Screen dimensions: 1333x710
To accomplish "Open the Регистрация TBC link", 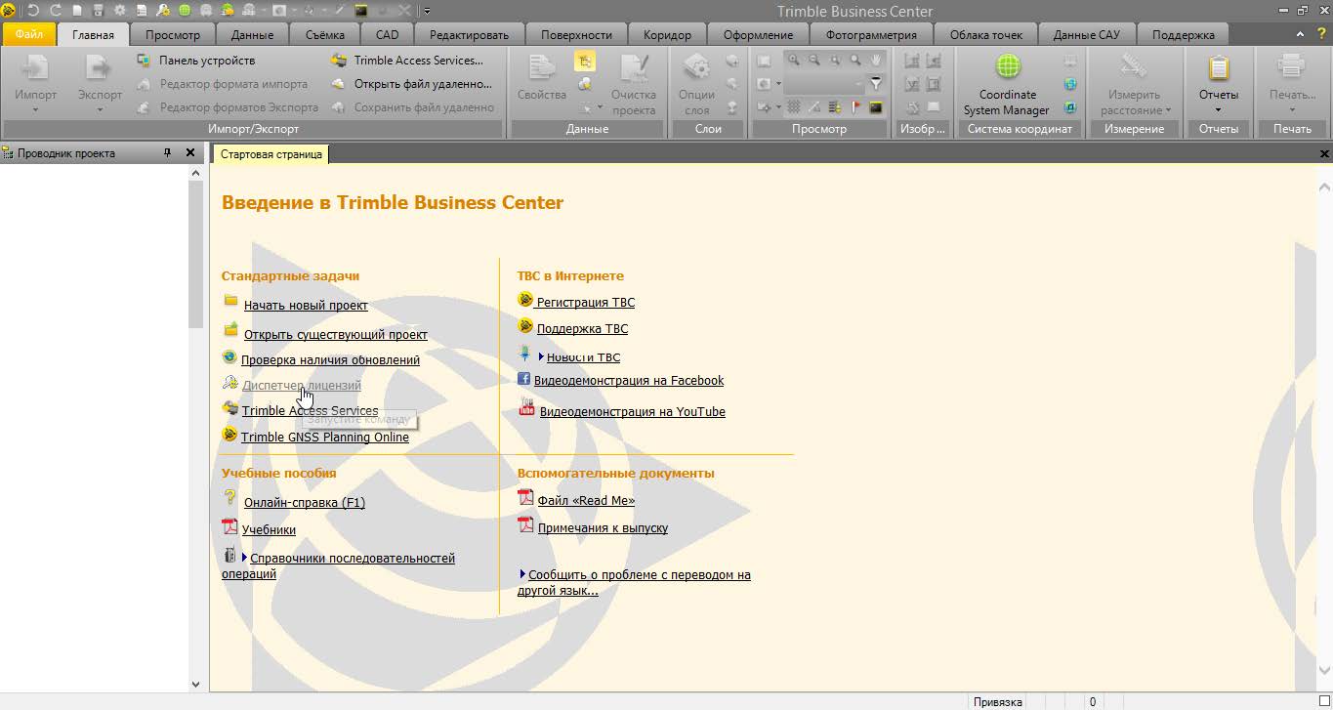I will (586, 302).
